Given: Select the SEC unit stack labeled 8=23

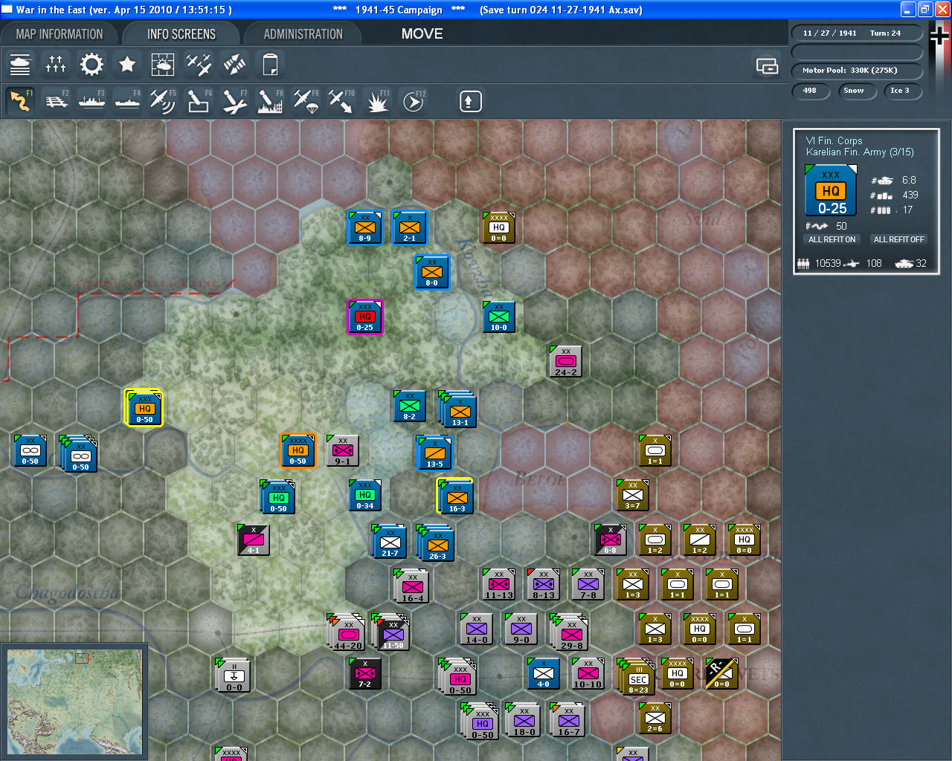Looking at the screenshot, I should coord(637,676).
